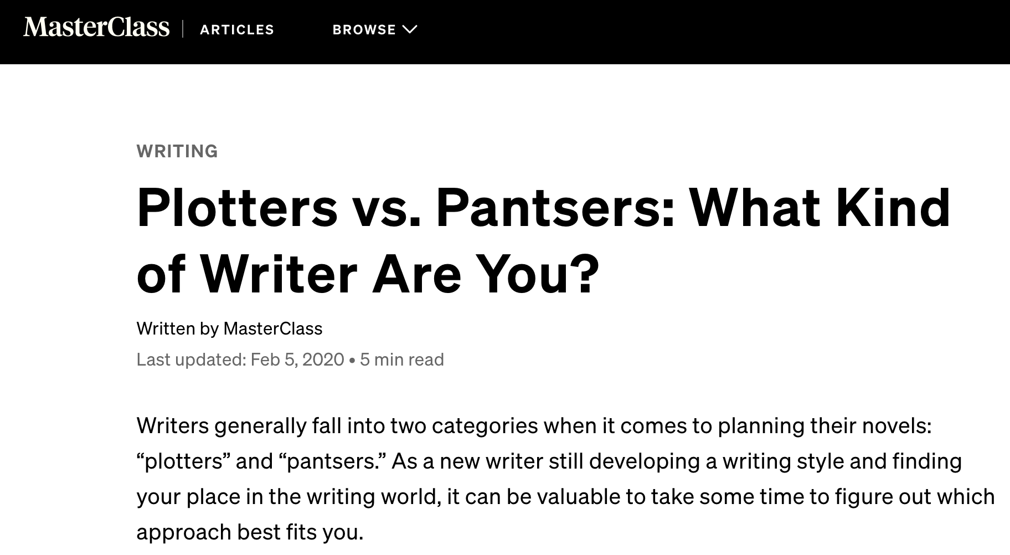1010x555 pixels.
Task: Open the Browse menu
Action: click(x=374, y=30)
